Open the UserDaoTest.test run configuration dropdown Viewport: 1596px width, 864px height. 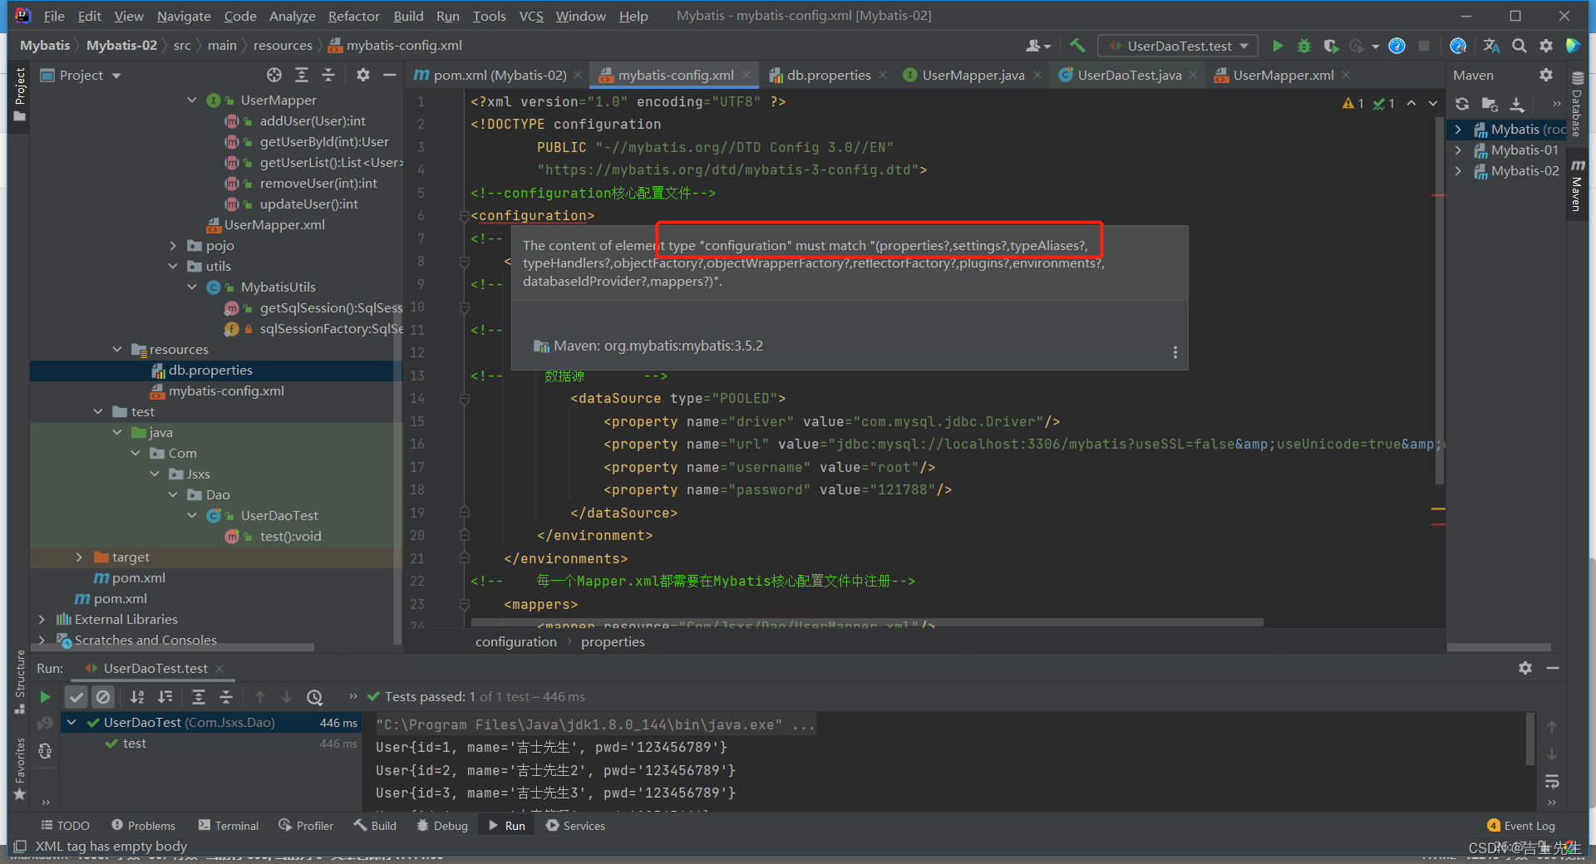click(x=1178, y=46)
